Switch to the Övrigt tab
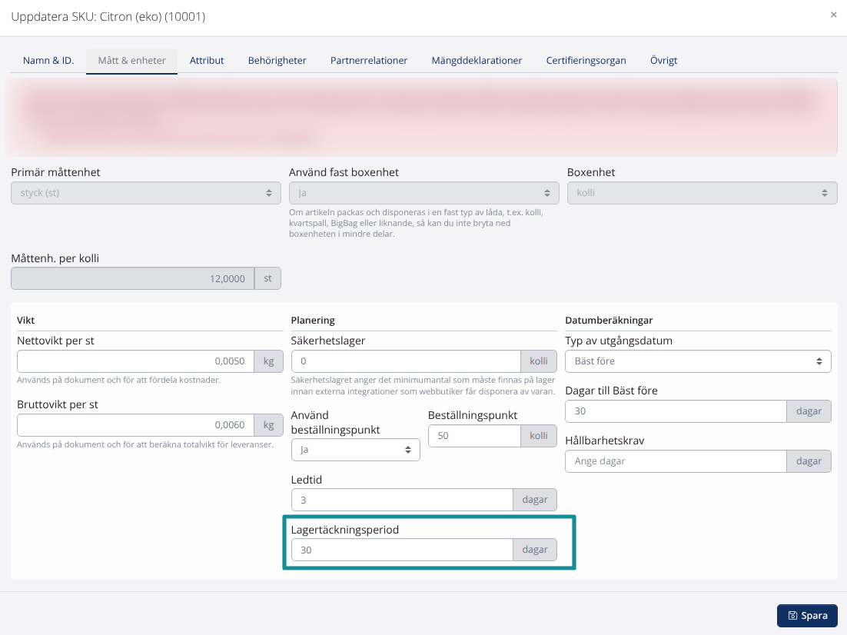This screenshot has height=635, width=847. [x=663, y=59]
